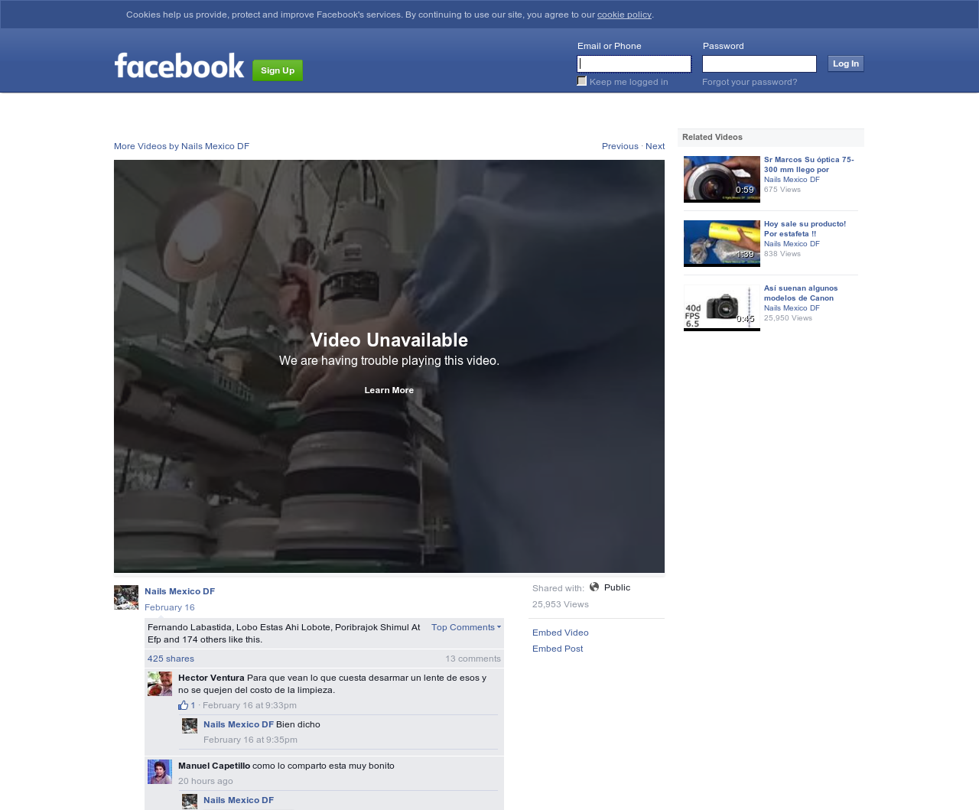This screenshot has width=979, height=810.
Task: Focus the Email or Phone field
Action: 634,63
